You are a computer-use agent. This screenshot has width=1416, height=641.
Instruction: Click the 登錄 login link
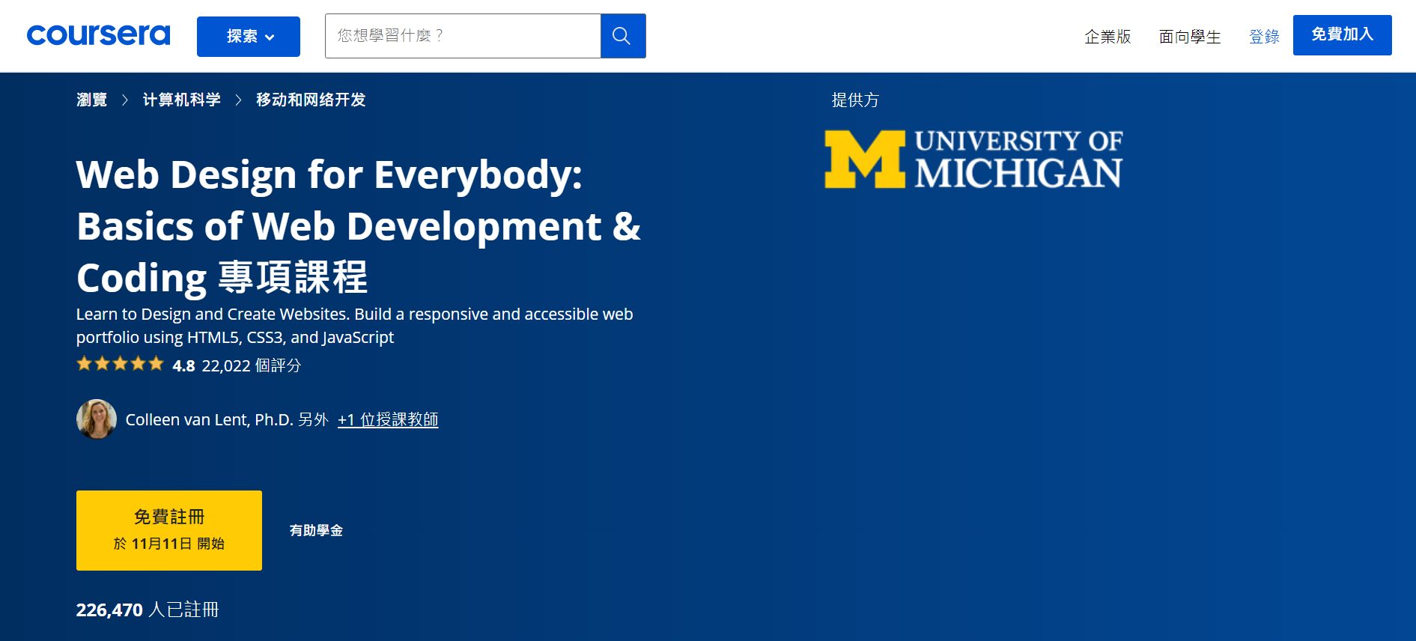[x=1264, y=37]
